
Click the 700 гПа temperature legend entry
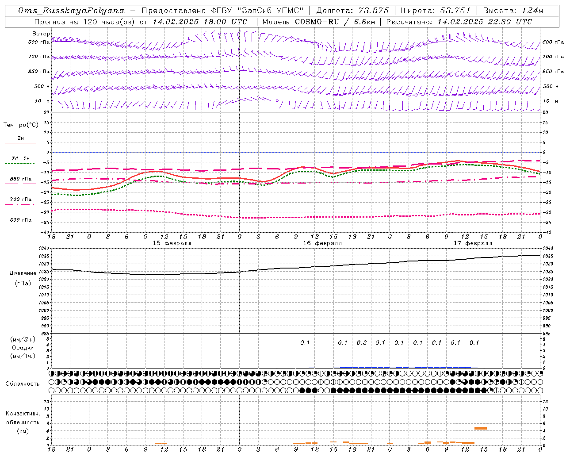click(x=21, y=200)
